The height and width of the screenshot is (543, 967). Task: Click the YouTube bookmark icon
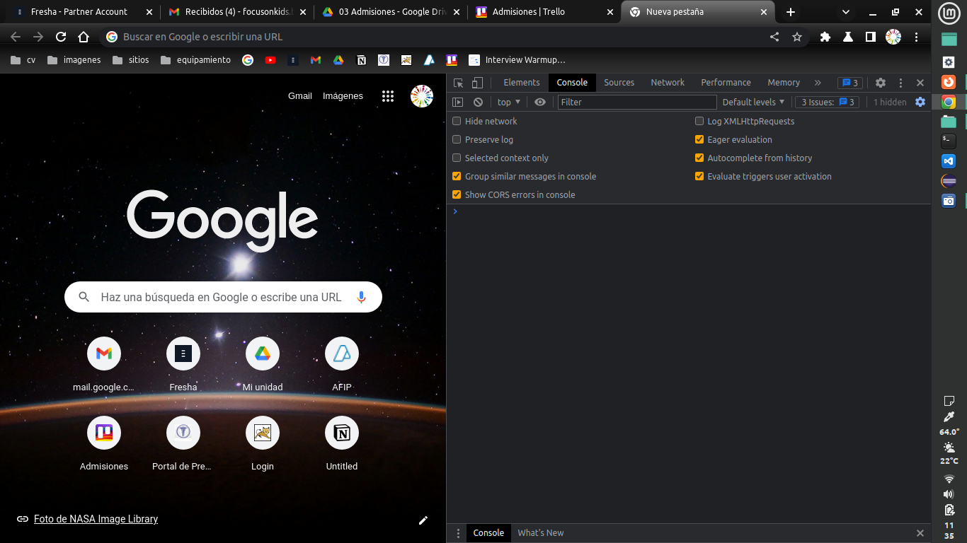pos(270,60)
